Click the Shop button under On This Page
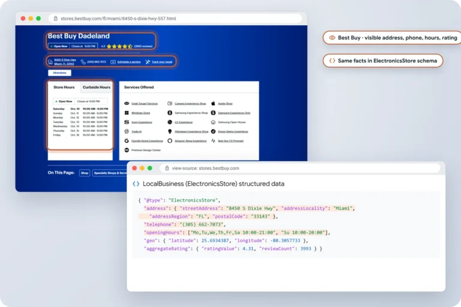This screenshot has height=307, width=461. pyautogui.click(x=85, y=173)
